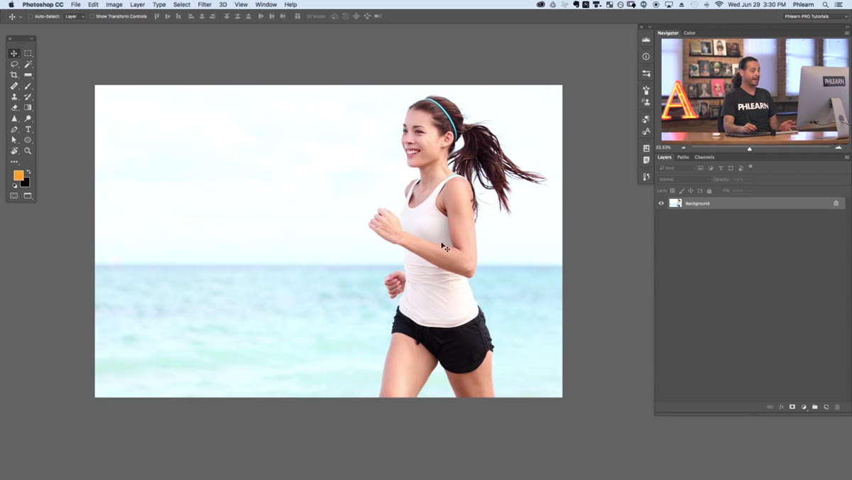852x480 pixels.
Task: Open the Filter menu
Action: (204, 4)
